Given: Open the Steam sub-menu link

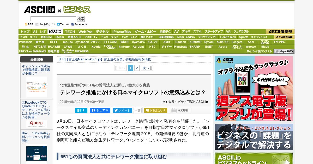Looking at the screenshot, I should (x=60, y=37).
